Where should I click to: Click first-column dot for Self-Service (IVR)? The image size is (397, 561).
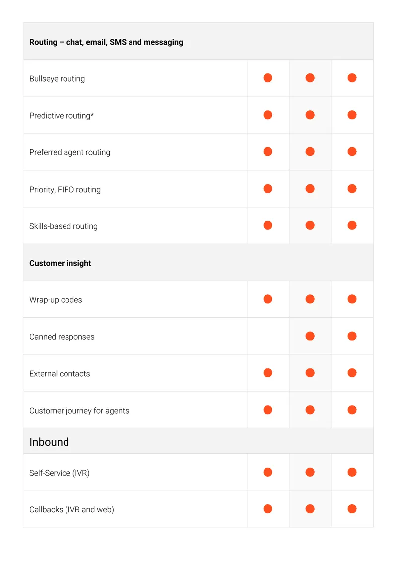(x=268, y=472)
